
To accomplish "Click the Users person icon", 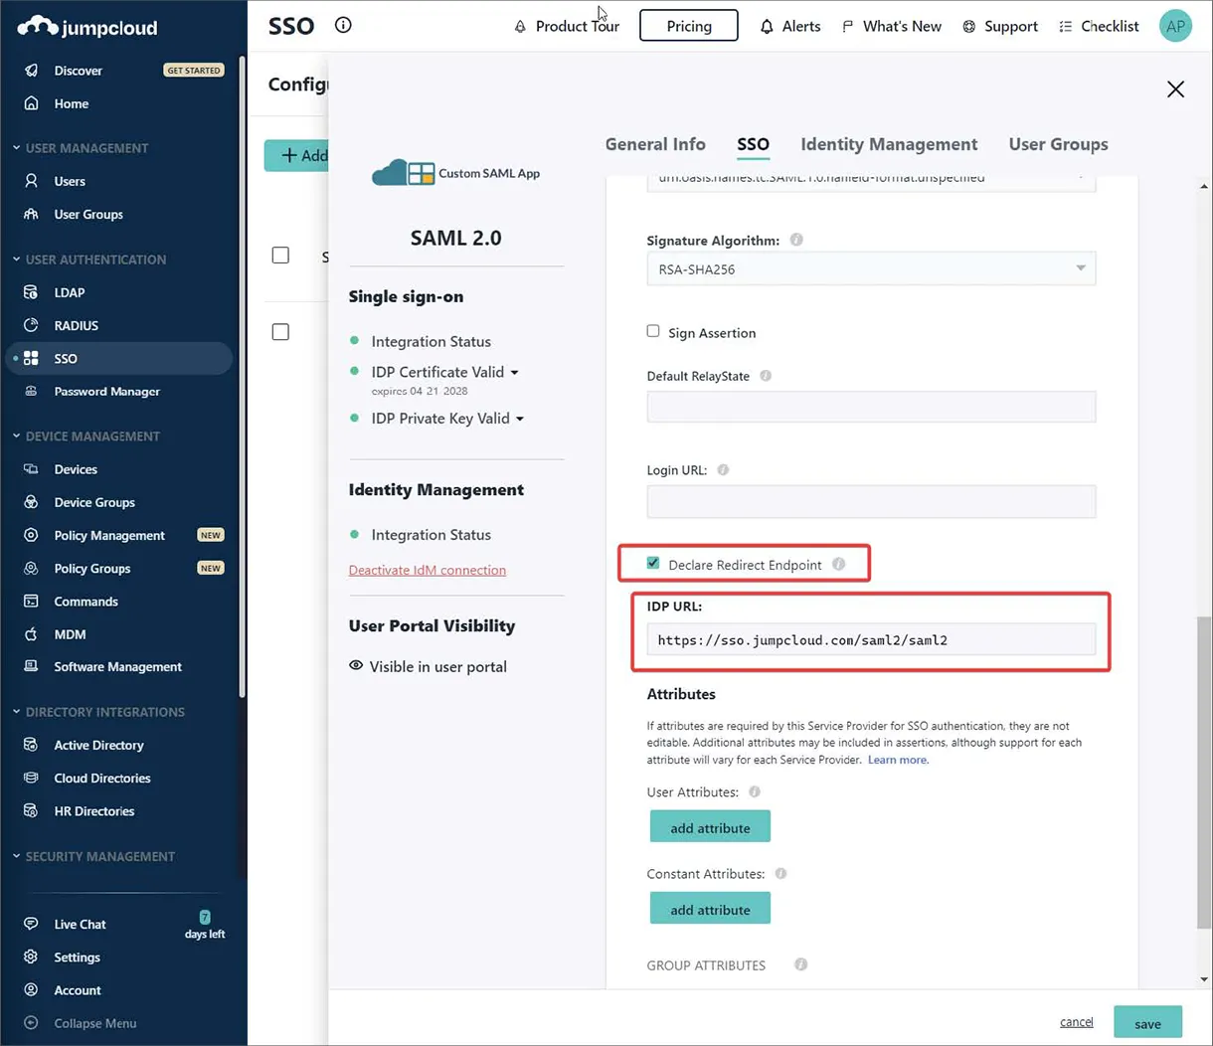I will 32,181.
